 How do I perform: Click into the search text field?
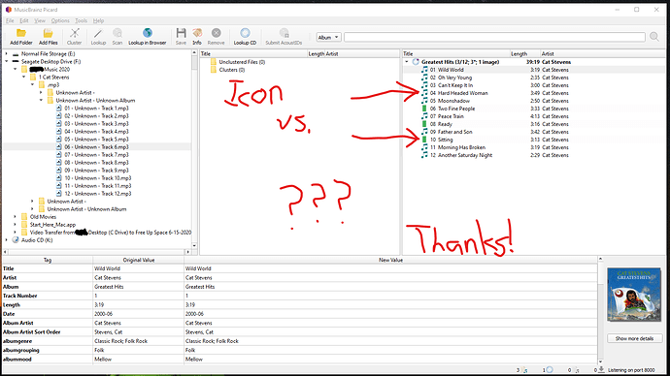(x=494, y=38)
